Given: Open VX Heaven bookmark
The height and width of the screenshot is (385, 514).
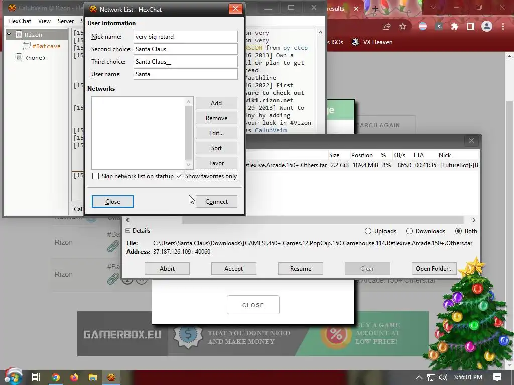Looking at the screenshot, I should (372, 42).
